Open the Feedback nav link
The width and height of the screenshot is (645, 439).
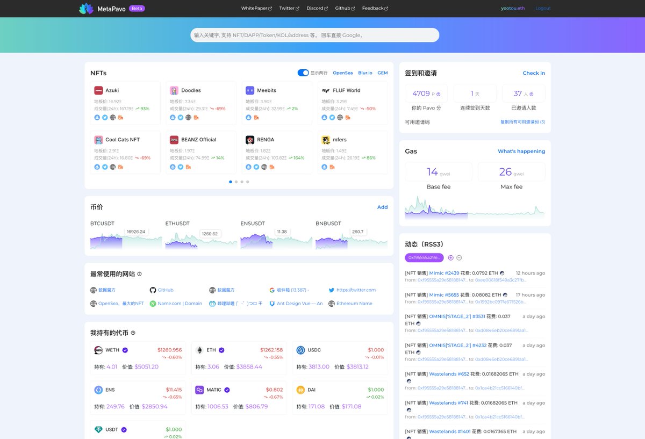click(x=375, y=8)
